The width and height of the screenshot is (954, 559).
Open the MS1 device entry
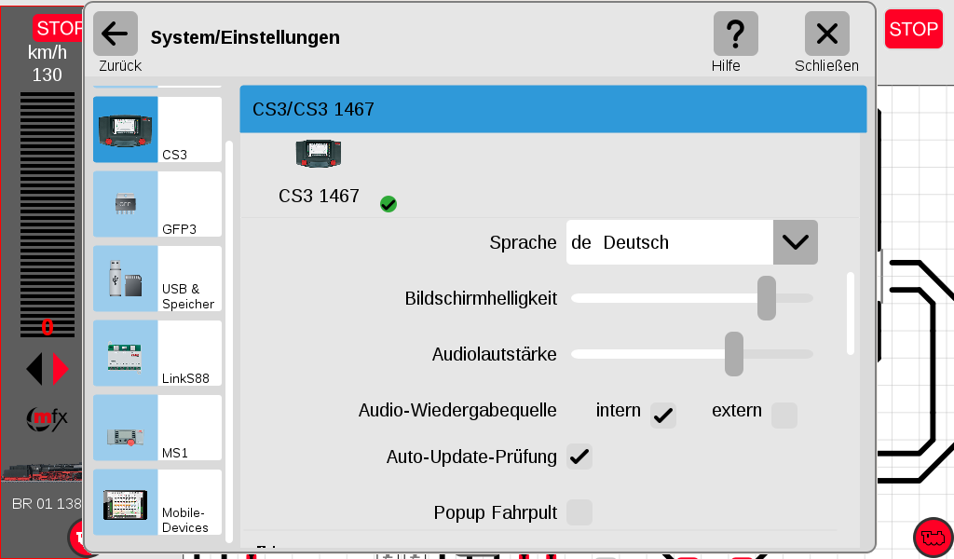click(x=157, y=428)
